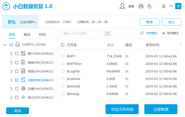
Task: Uncheck the 文档文件 checkbox
Action: coord(17,80)
